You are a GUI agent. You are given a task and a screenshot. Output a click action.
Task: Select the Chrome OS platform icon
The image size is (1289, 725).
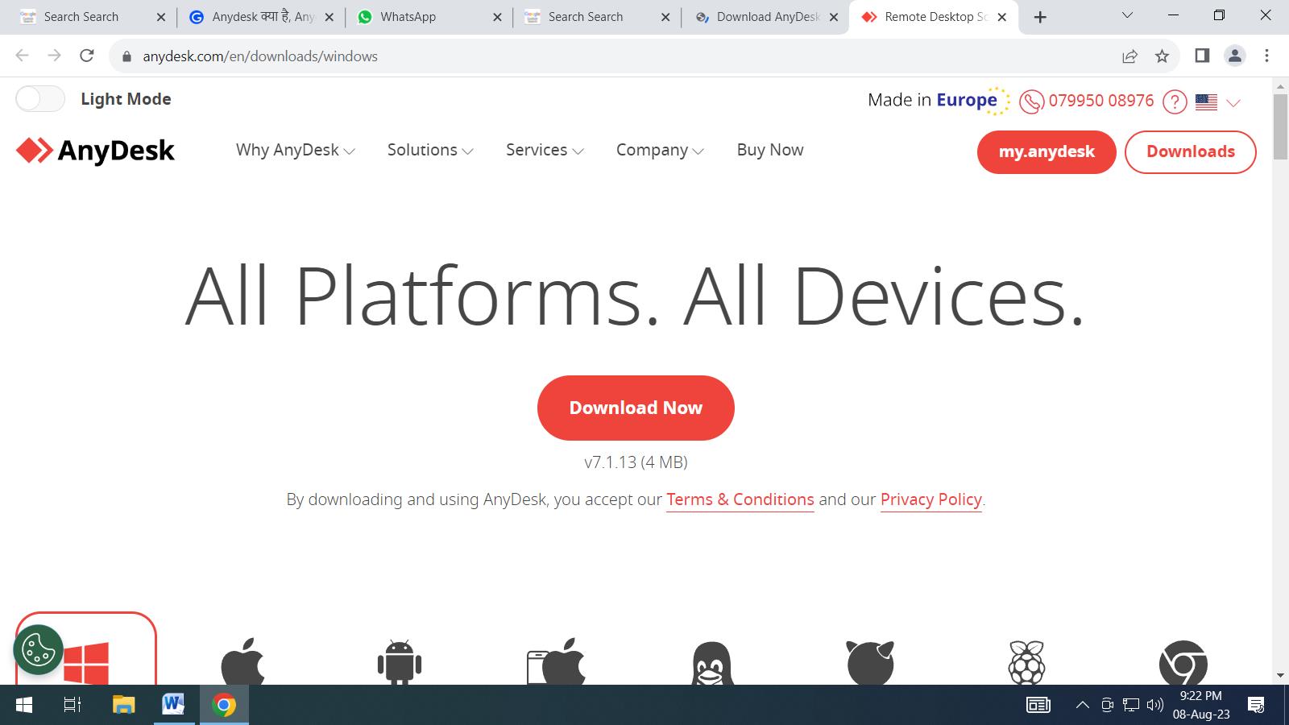(1183, 663)
